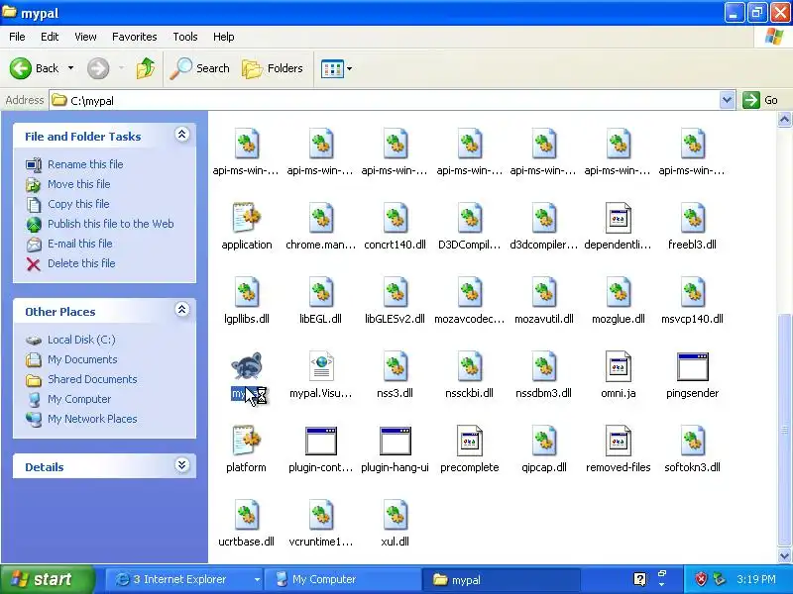Open the View menu
Image resolution: width=793 pixels, height=594 pixels.
(85, 37)
